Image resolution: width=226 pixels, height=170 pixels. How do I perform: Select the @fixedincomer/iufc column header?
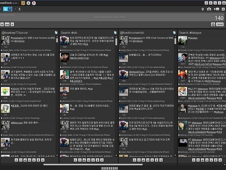tap(132, 33)
